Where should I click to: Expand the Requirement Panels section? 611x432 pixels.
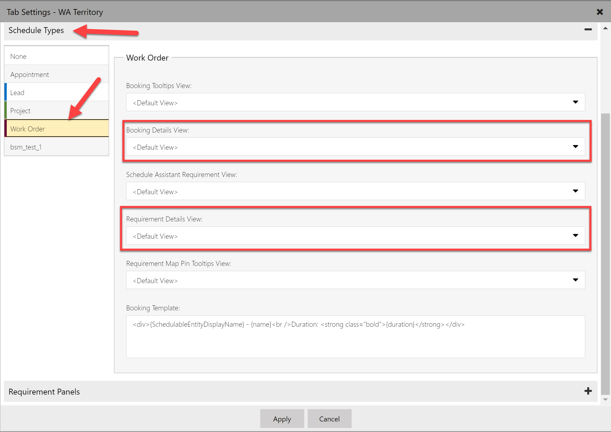pyautogui.click(x=588, y=391)
